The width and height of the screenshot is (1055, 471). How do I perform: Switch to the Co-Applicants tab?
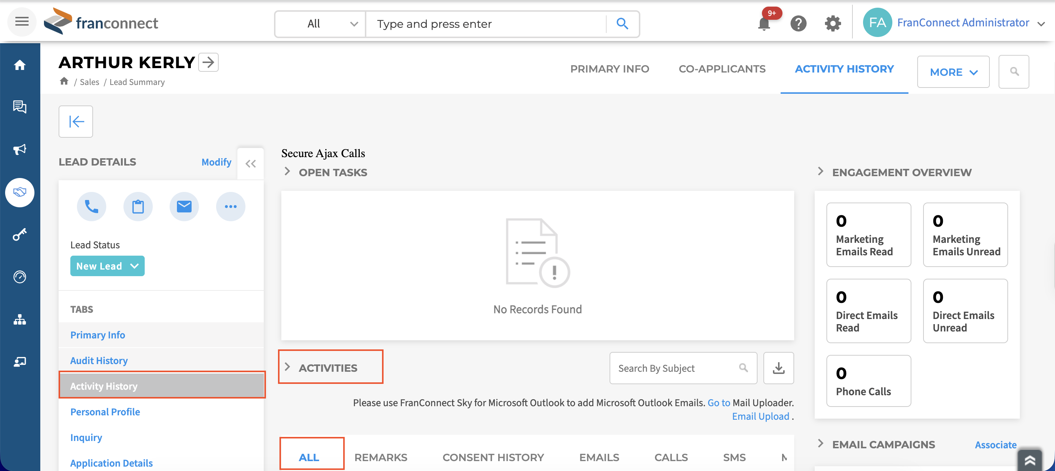pyautogui.click(x=722, y=69)
